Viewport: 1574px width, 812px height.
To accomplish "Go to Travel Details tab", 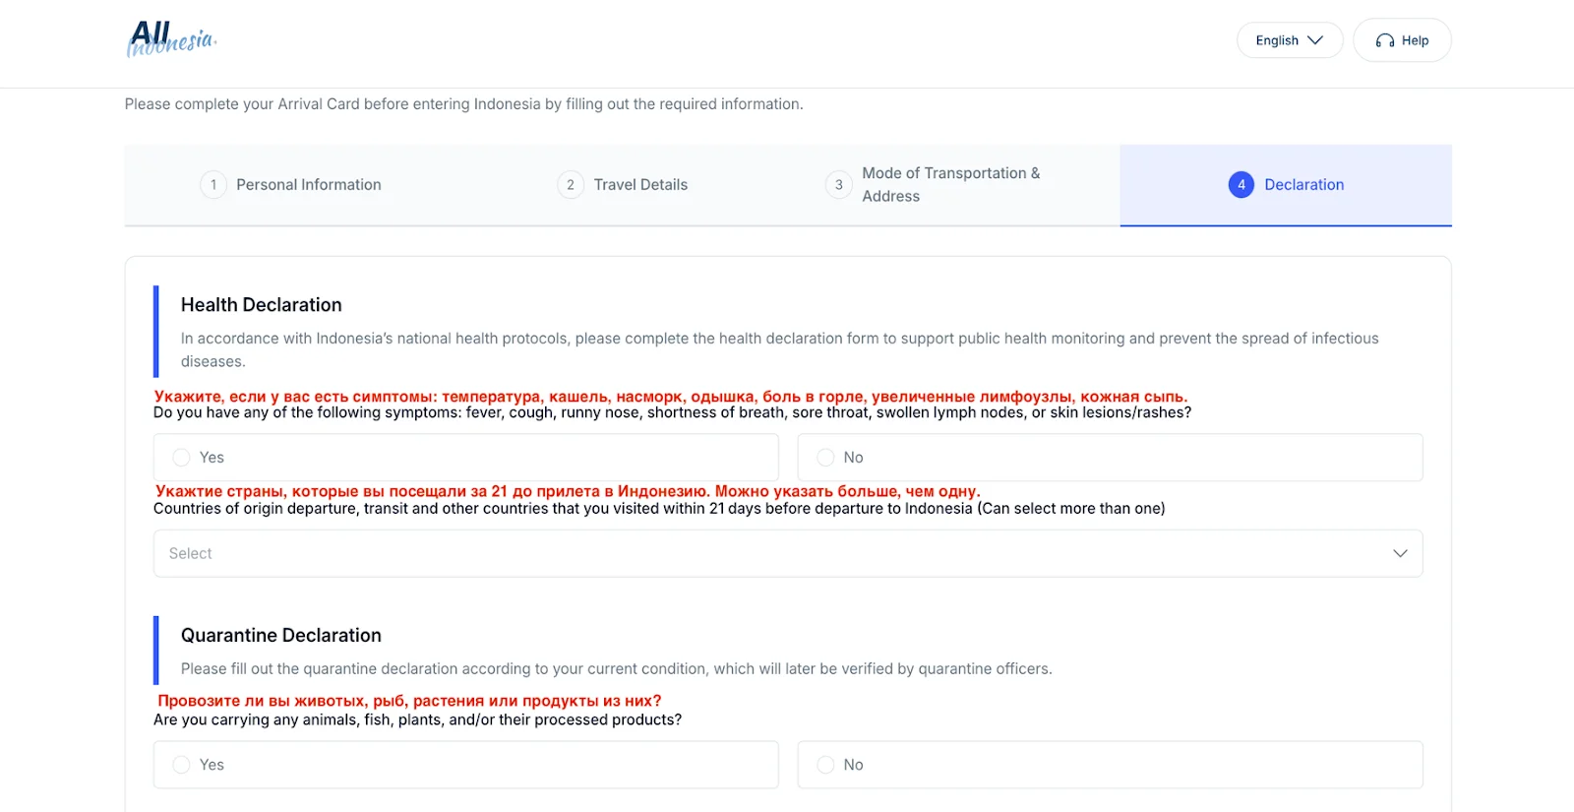I will click(640, 185).
